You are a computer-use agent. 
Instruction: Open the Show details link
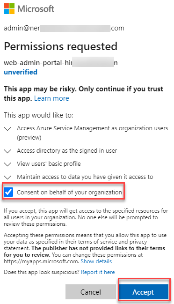(x=96, y=261)
